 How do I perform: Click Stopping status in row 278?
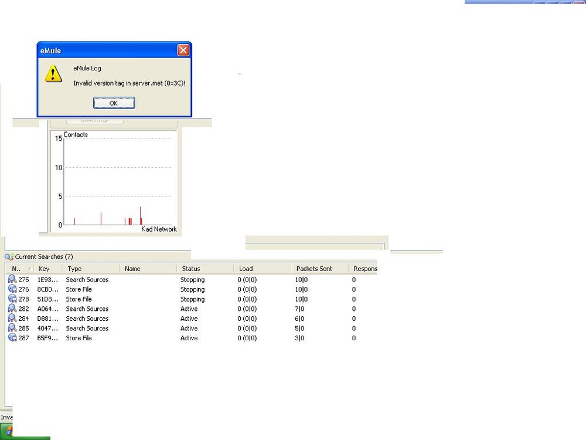(192, 299)
